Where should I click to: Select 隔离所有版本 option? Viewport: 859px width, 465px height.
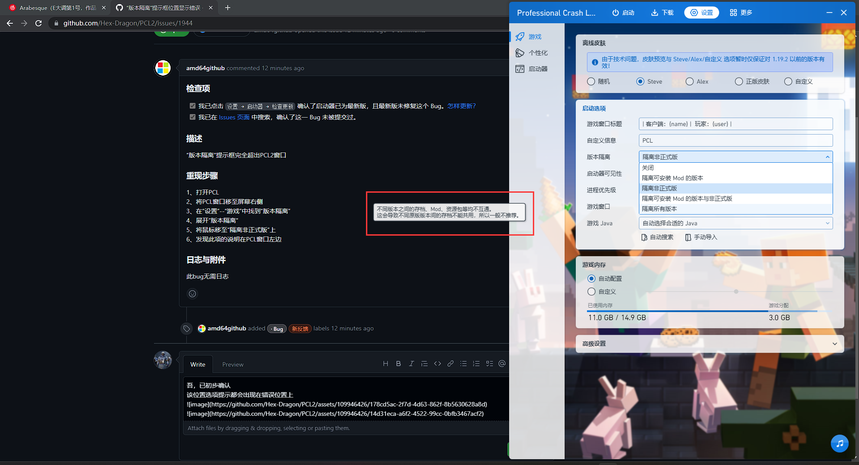(736, 209)
